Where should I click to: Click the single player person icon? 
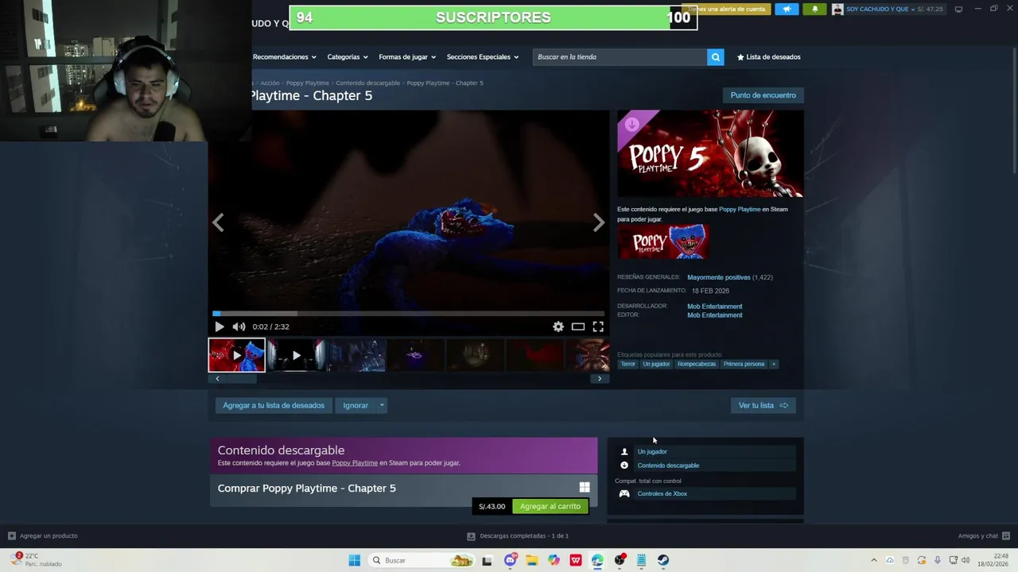(x=624, y=452)
